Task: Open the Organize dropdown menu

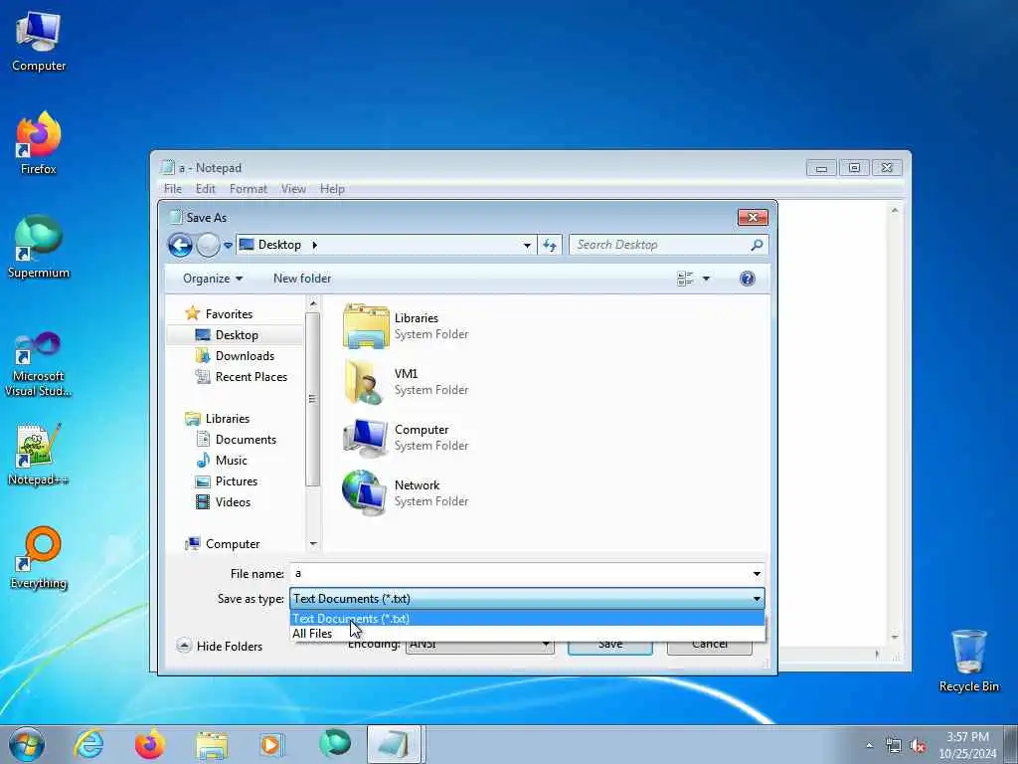Action: click(213, 279)
